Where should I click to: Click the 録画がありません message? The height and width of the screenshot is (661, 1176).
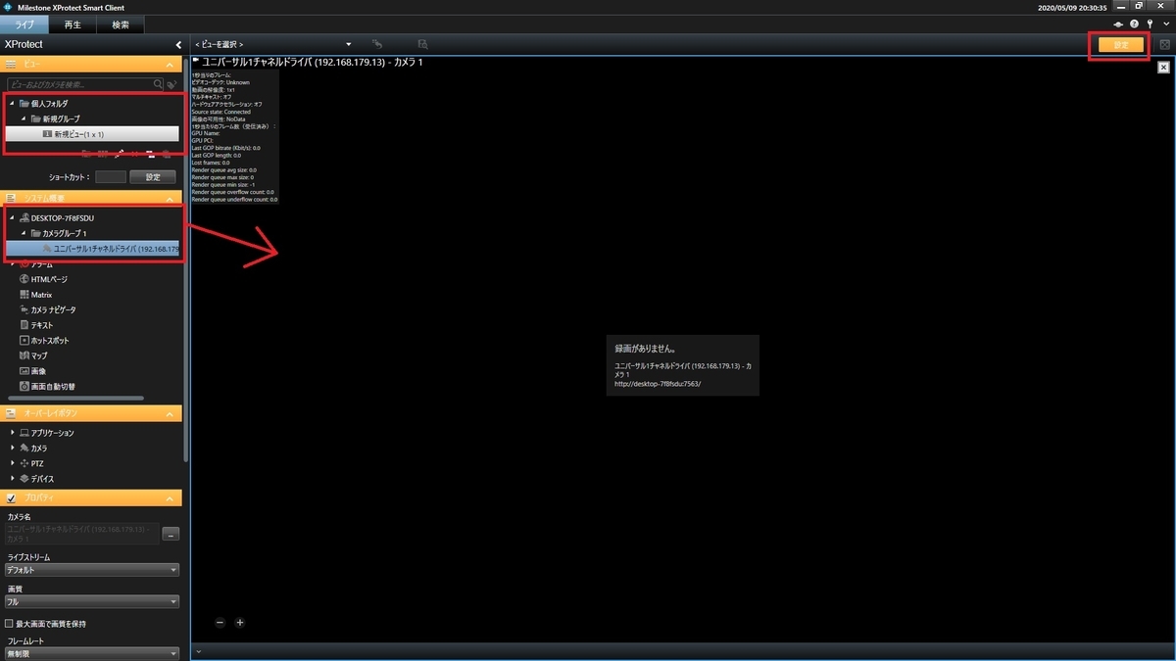(645, 348)
